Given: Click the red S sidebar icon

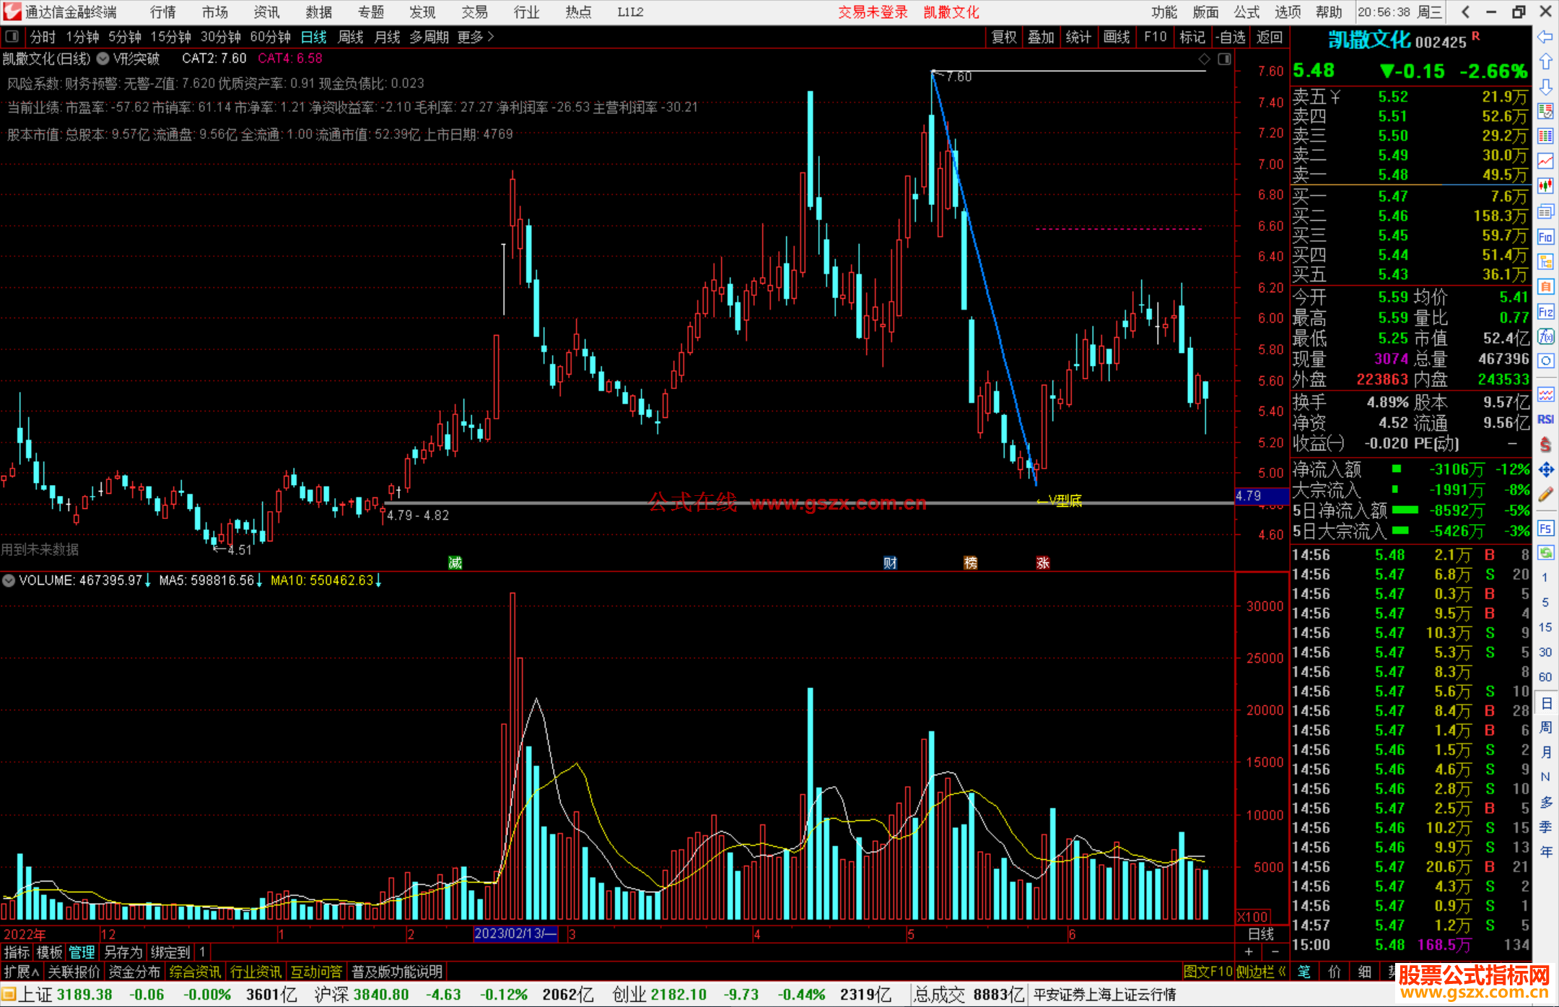Looking at the screenshot, I should pyautogui.click(x=1545, y=445).
